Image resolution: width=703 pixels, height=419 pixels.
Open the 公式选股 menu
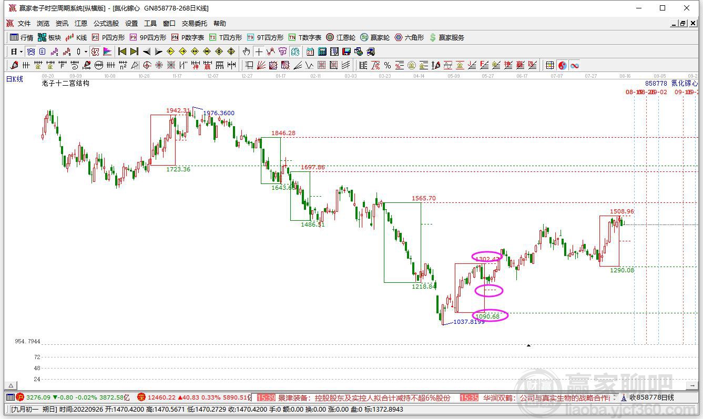(106, 24)
